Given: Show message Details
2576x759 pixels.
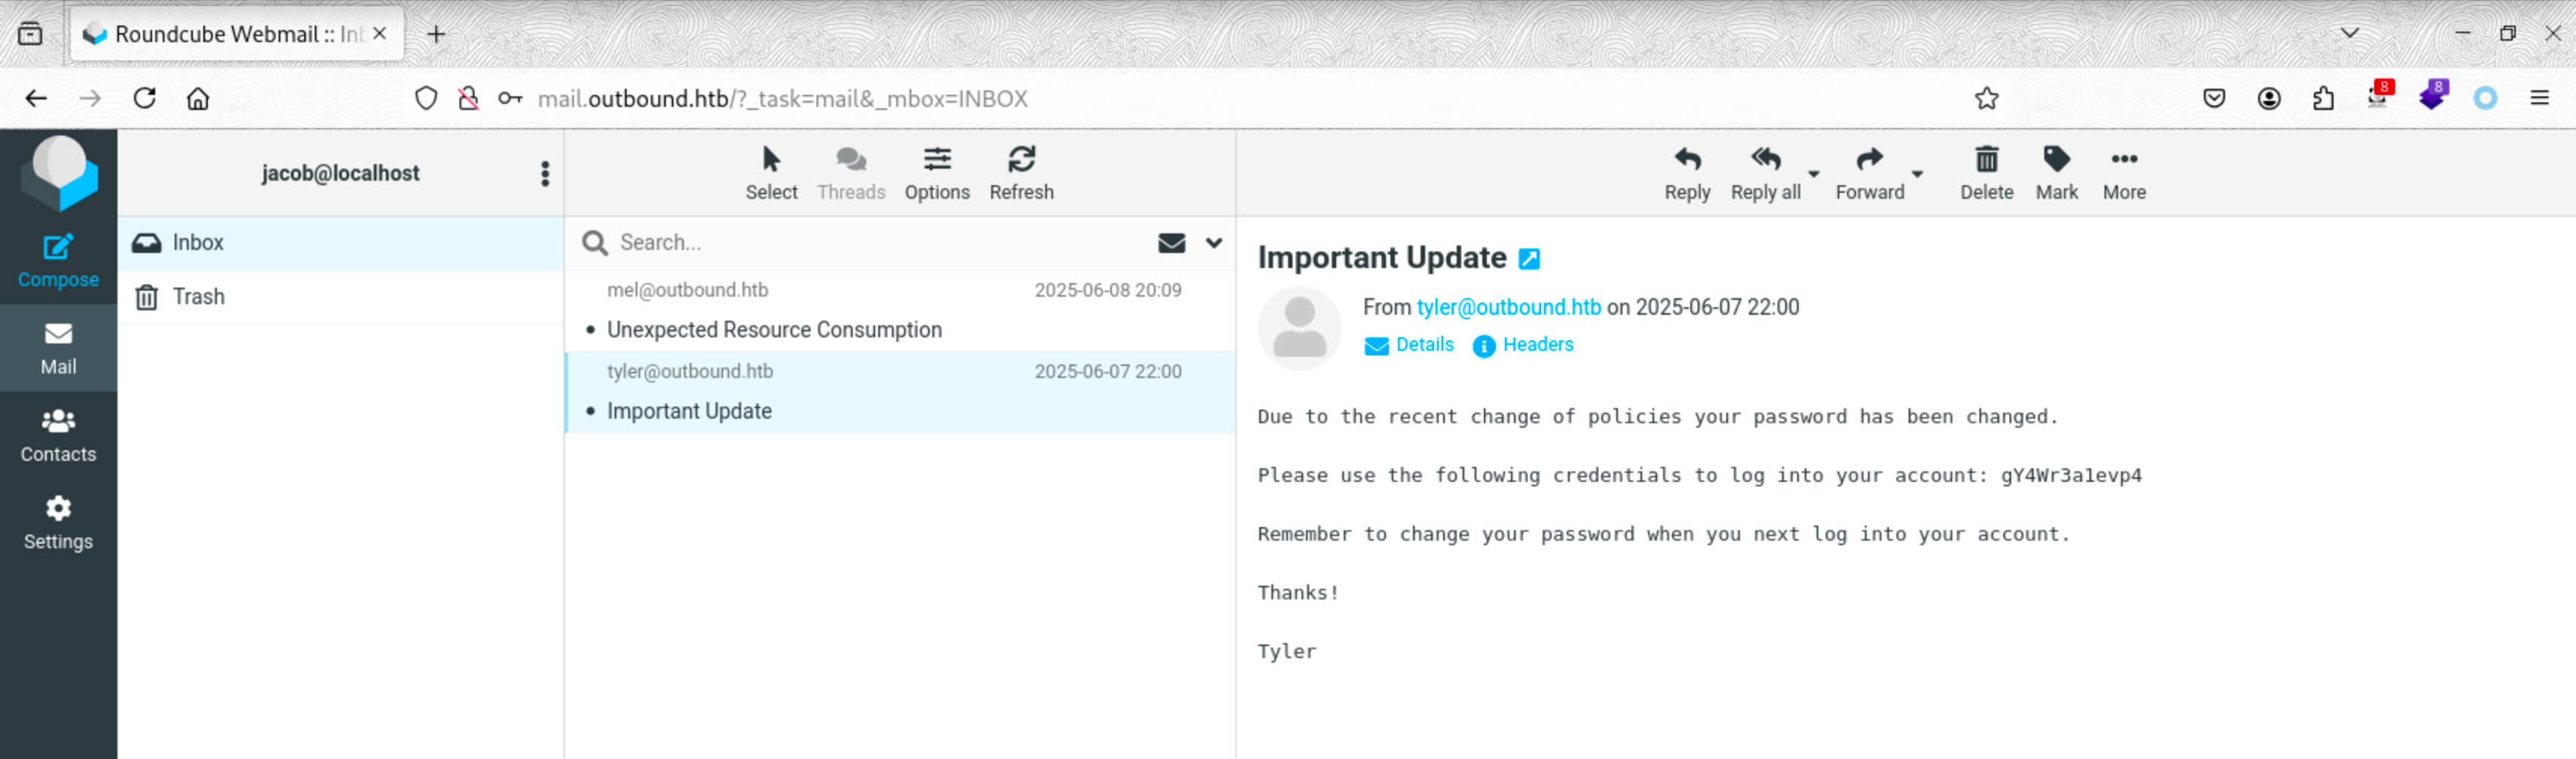Looking at the screenshot, I should click(x=1409, y=345).
